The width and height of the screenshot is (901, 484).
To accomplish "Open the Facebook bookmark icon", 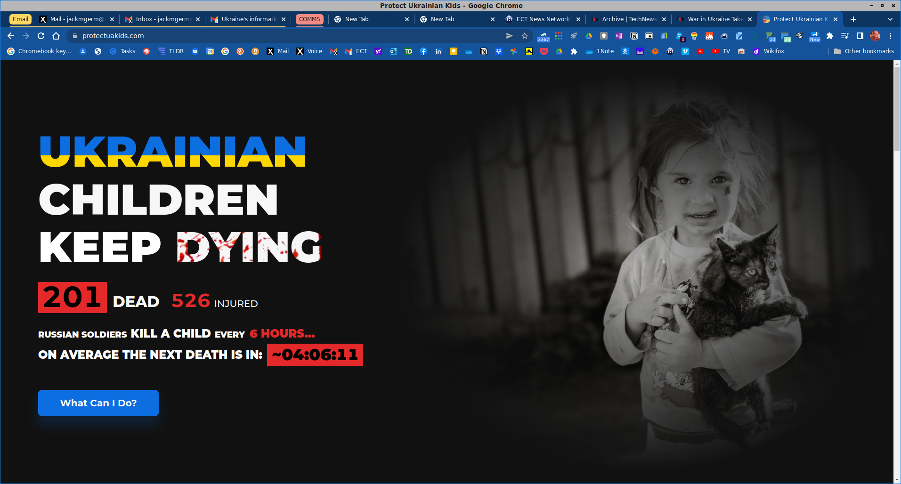I will 423,51.
